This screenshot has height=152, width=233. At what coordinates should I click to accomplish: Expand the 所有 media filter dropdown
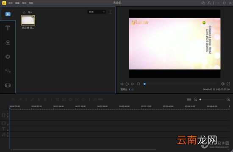97,12
